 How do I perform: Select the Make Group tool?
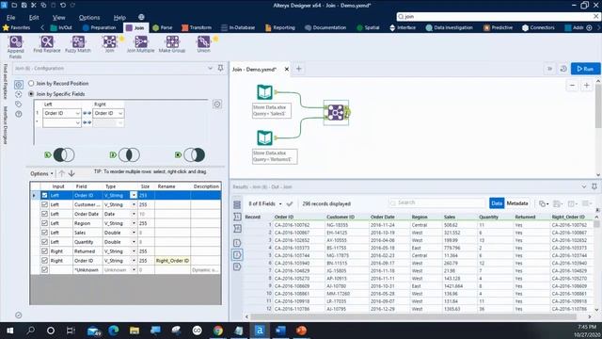(172, 44)
